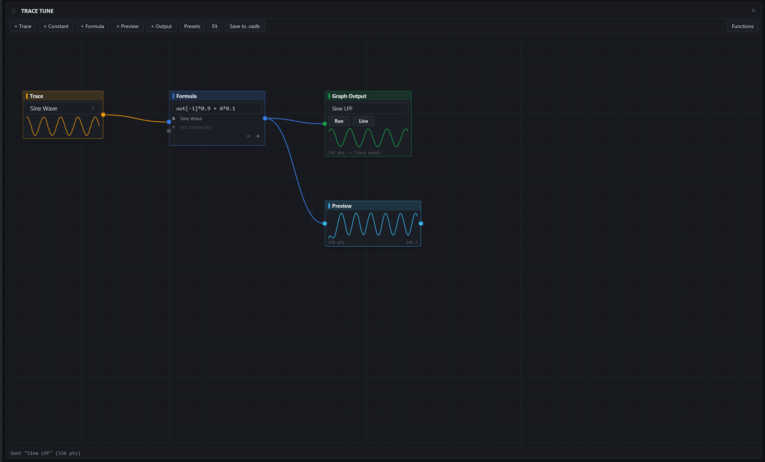Select the Preview node header

pos(373,206)
